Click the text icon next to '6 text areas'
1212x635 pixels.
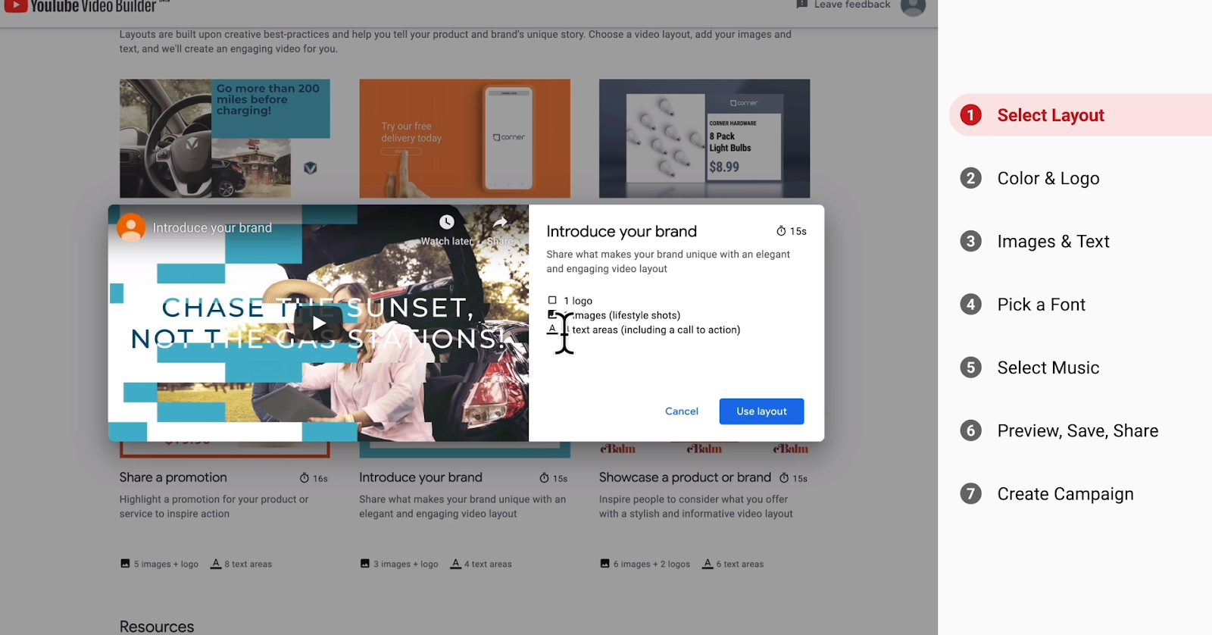[708, 564]
